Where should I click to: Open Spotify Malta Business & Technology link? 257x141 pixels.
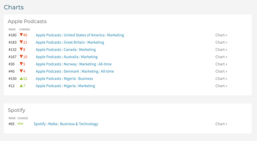point(66,124)
